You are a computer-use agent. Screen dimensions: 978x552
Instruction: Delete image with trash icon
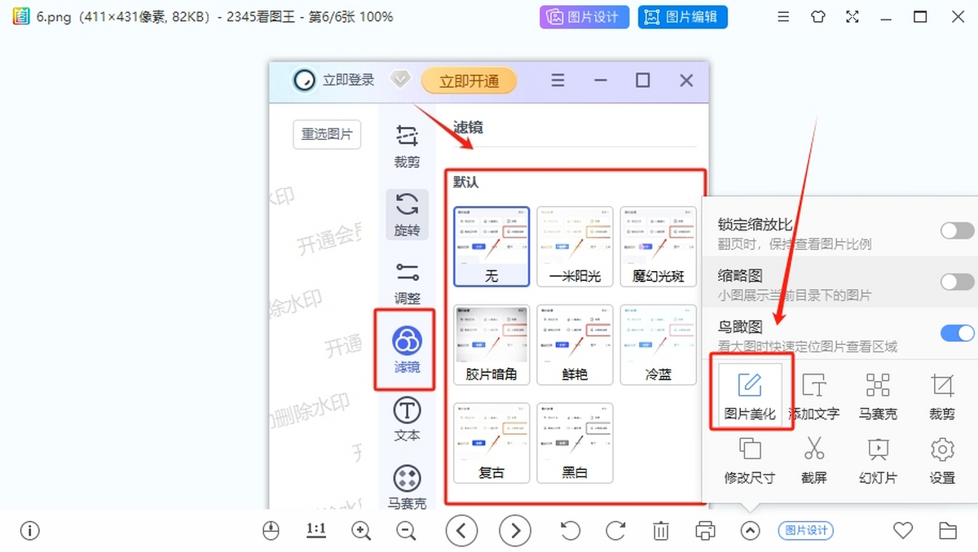pos(661,531)
